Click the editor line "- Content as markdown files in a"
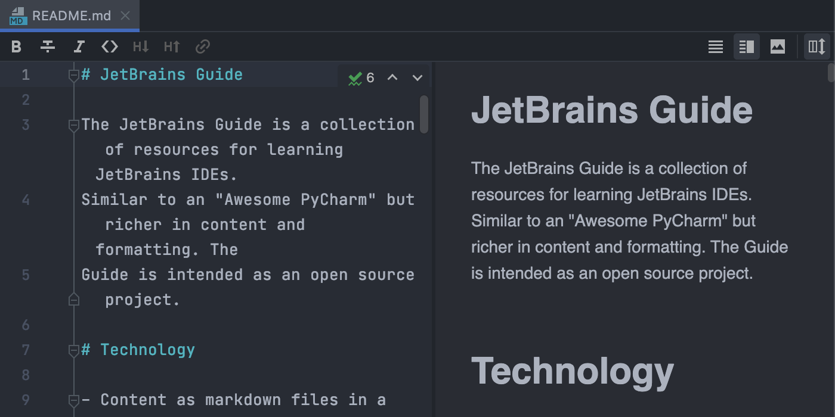 [234, 400]
